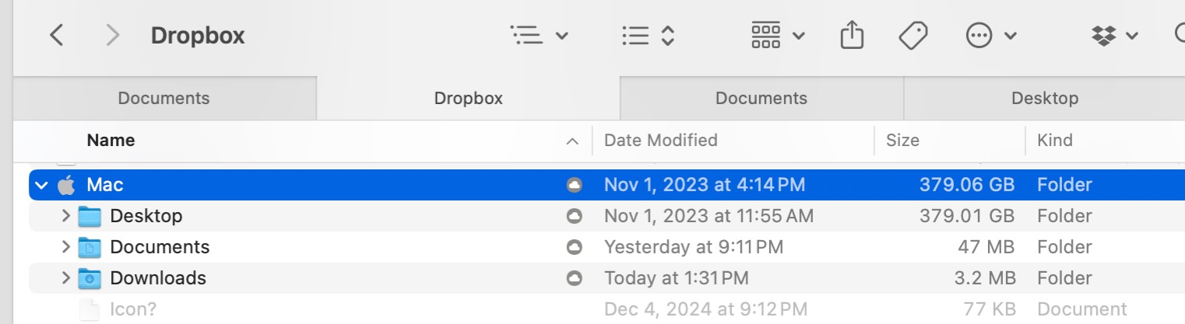The width and height of the screenshot is (1185, 324).
Task: Select the Icon? document row
Action: coord(600,309)
